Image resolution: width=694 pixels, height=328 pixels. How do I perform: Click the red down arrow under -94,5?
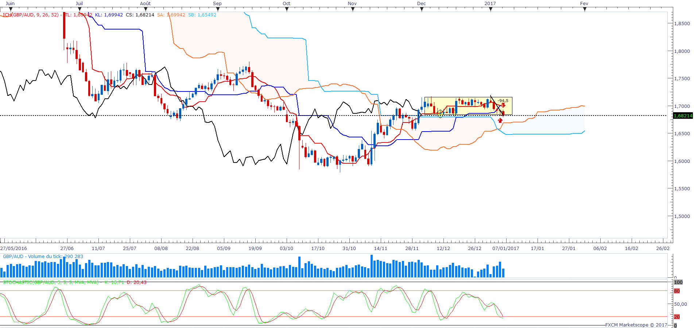coord(503,105)
